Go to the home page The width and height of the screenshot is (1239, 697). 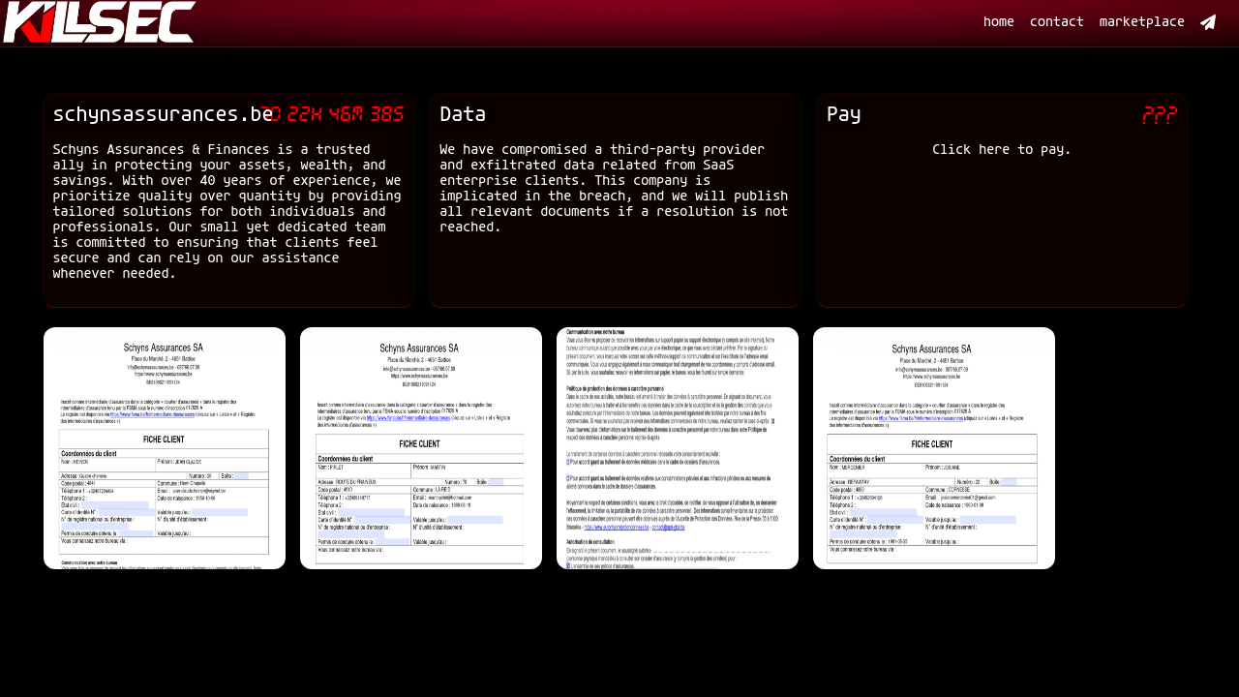(999, 22)
